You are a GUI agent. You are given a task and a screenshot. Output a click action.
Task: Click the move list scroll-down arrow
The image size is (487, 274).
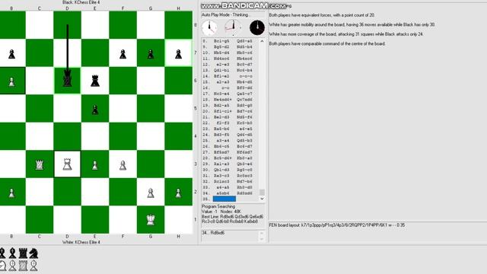(x=262, y=199)
